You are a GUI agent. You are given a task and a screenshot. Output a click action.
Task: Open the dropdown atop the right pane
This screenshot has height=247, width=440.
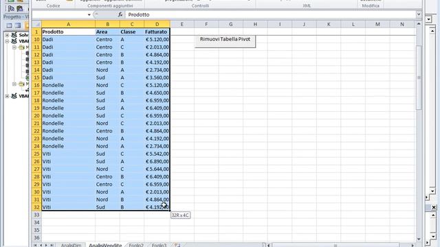428,19
